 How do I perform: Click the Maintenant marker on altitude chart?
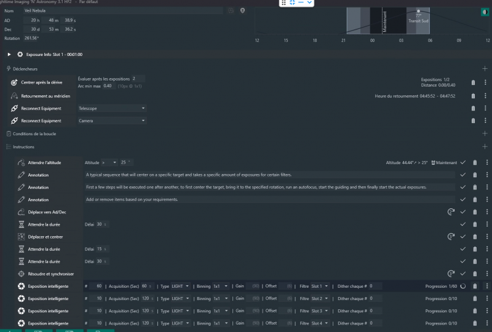click(384, 22)
